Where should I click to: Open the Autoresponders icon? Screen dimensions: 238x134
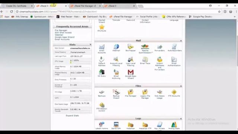click(x=174, y=47)
